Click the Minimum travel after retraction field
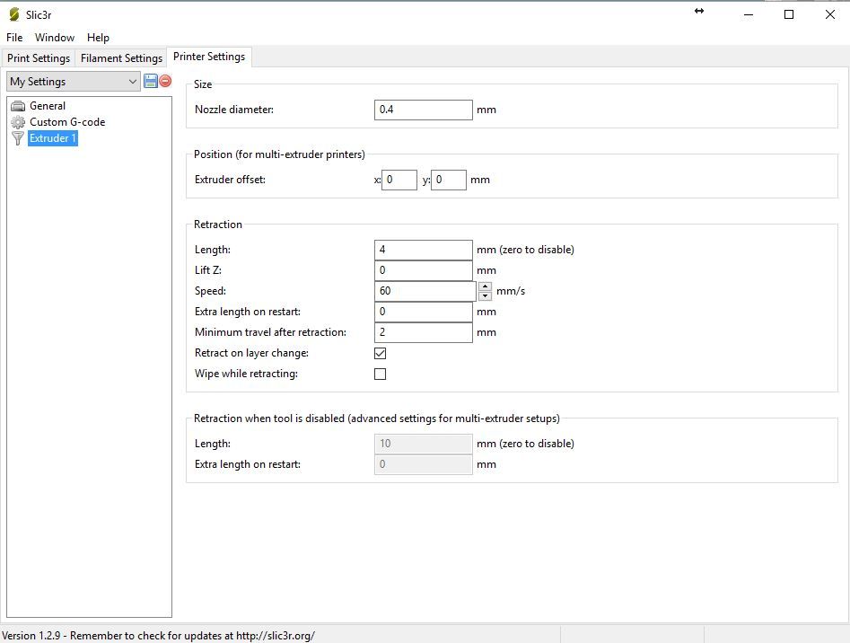The width and height of the screenshot is (850, 643). pyautogui.click(x=424, y=332)
